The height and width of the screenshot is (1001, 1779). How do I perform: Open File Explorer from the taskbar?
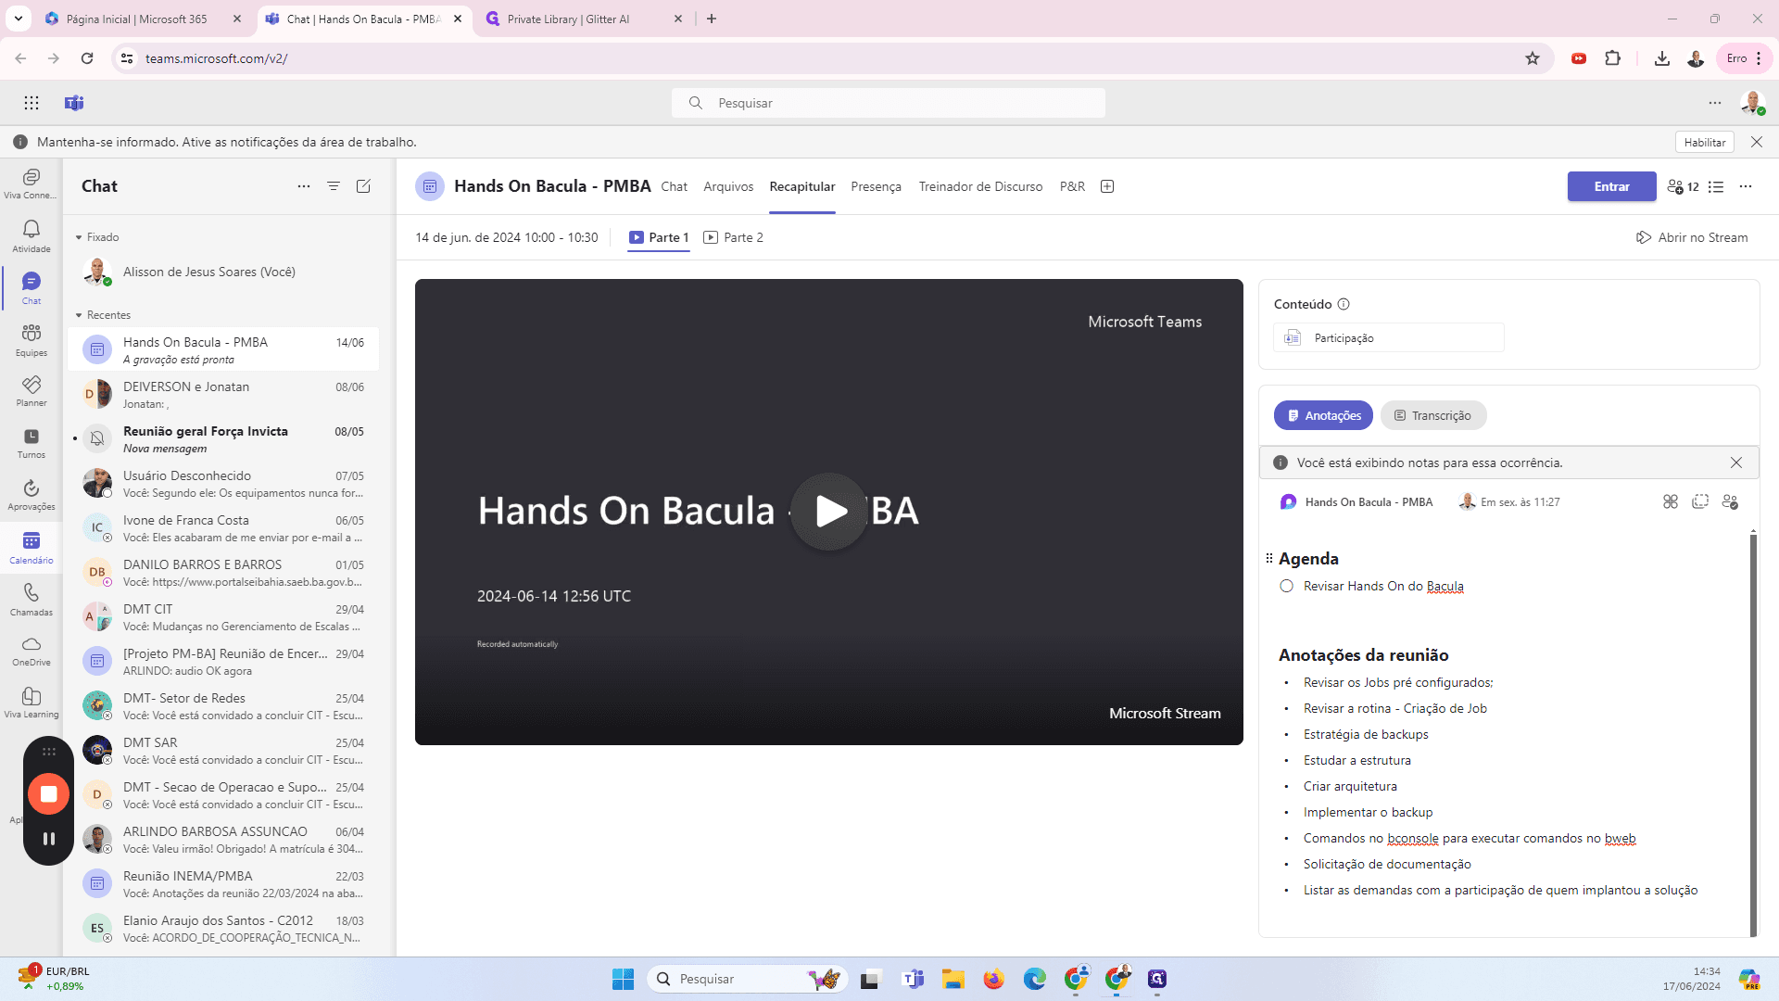[x=953, y=979]
